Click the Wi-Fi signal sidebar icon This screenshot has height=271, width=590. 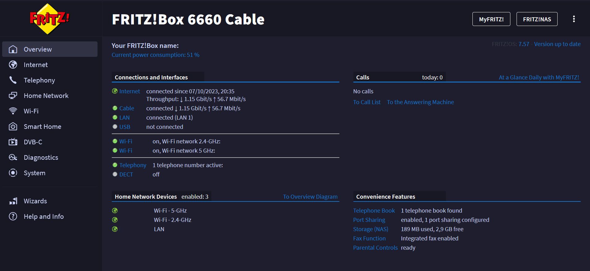[13, 111]
